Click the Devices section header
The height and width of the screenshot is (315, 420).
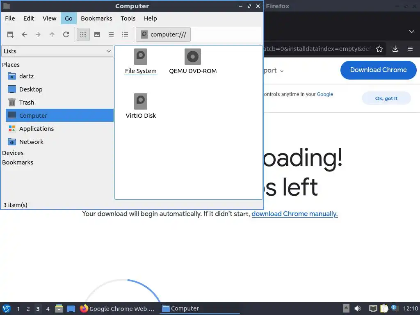click(13, 153)
